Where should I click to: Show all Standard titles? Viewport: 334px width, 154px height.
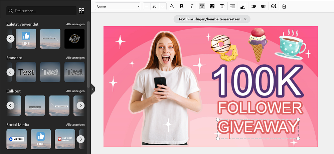[x=75, y=58]
